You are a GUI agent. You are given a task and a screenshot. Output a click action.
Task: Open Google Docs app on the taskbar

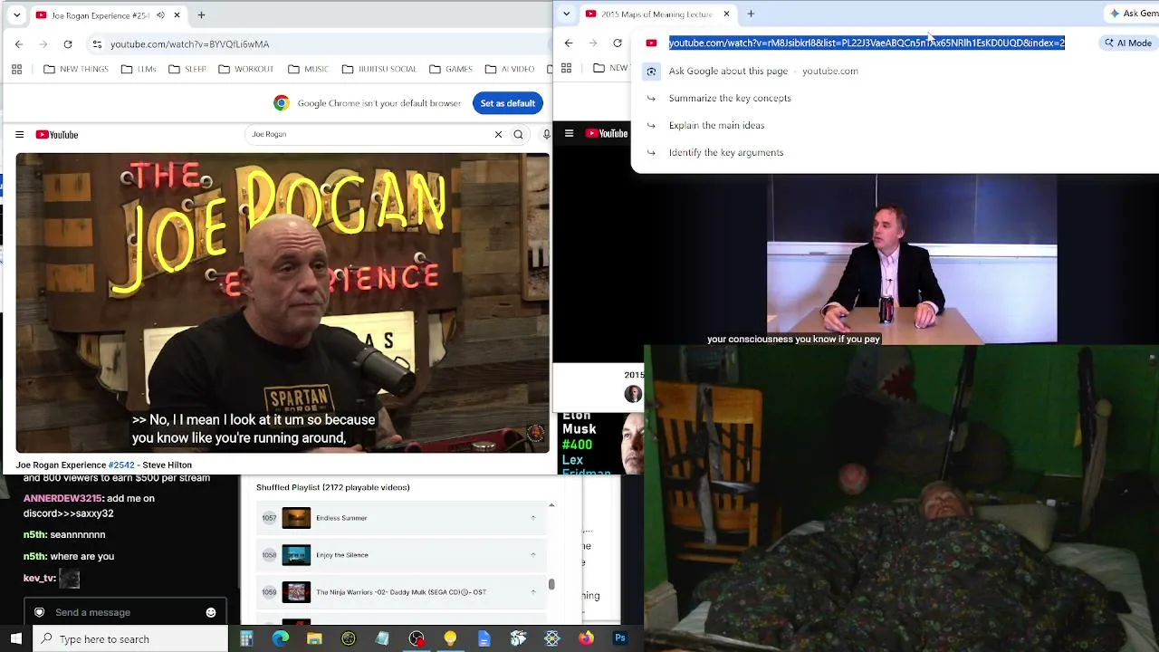point(484,639)
